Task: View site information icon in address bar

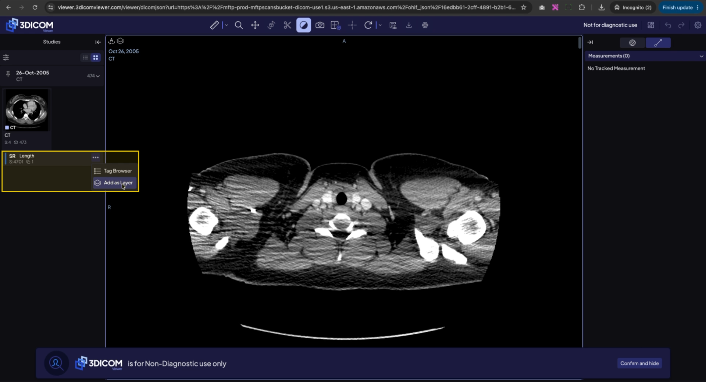Action: coord(51,7)
